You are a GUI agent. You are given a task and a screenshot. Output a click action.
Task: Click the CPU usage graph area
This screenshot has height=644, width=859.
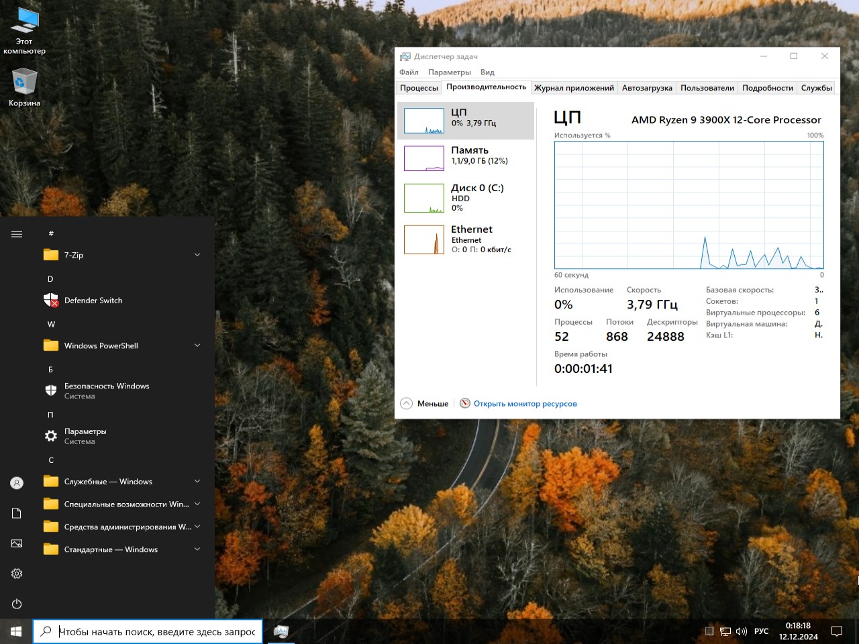[x=689, y=205]
